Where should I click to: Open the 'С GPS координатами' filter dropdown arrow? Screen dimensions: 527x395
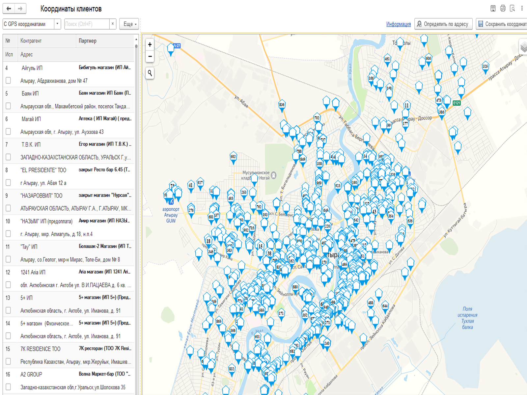[x=58, y=24]
